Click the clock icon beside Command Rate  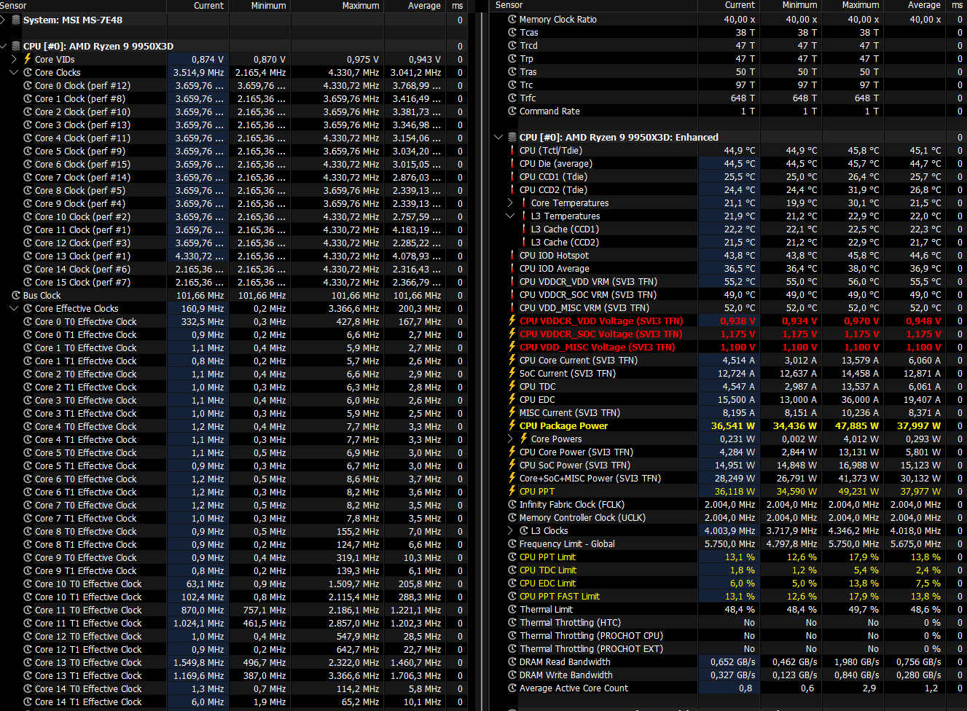point(512,111)
